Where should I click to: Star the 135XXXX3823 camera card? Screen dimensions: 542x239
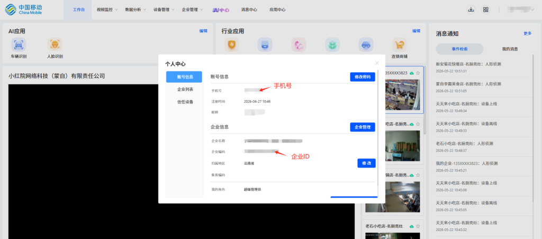coord(418,73)
